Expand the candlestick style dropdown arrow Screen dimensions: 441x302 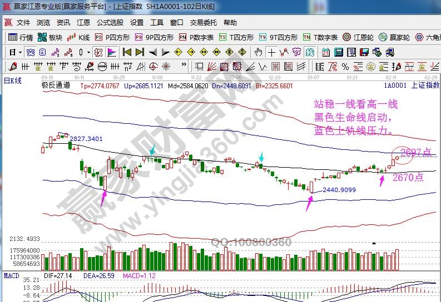88,52
